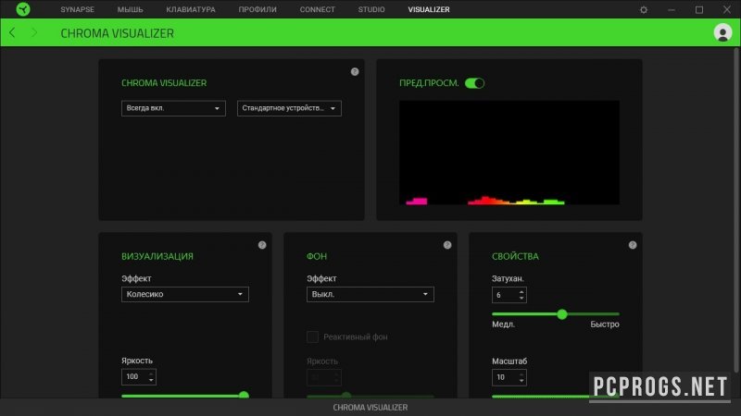Open the settings gear icon

tap(644, 9)
